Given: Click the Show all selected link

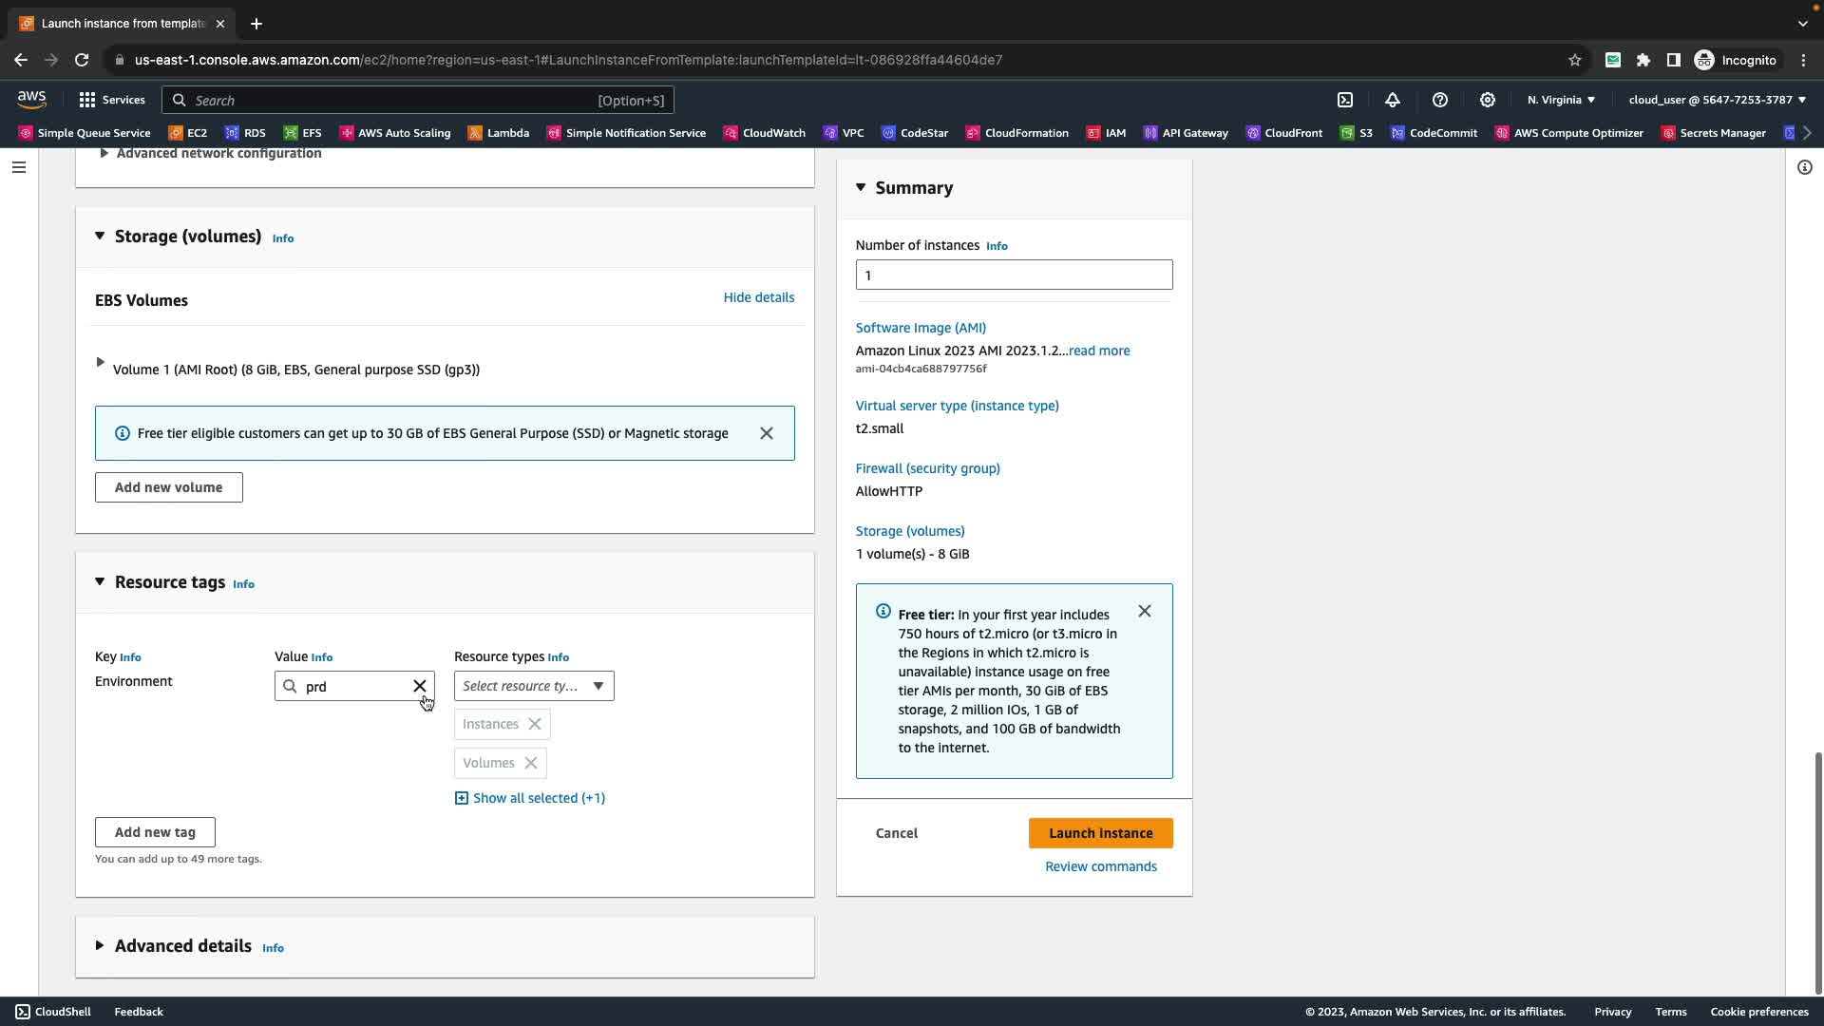Looking at the screenshot, I should (539, 798).
